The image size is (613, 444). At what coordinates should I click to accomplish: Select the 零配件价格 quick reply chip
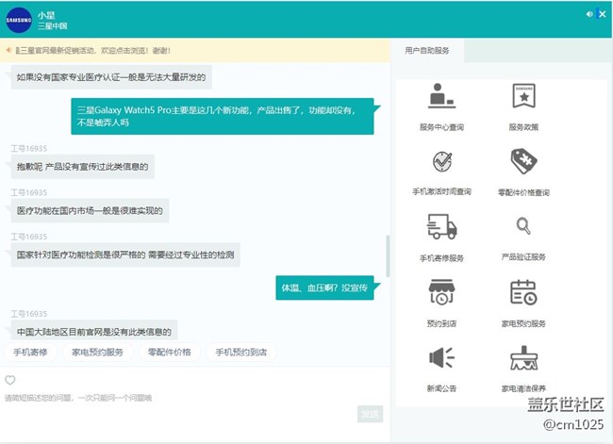(x=169, y=353)
